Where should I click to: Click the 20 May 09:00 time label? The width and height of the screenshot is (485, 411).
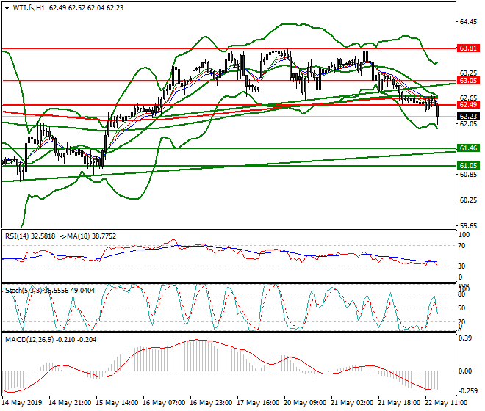point(305,403)
